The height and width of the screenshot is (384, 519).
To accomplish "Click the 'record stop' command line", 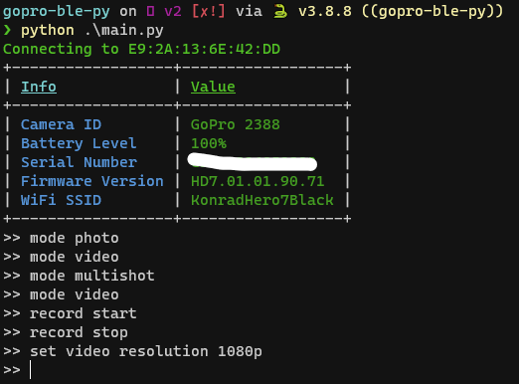I will pos(66,332).
